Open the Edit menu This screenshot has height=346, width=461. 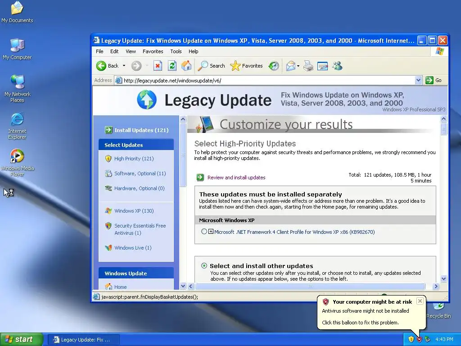tap(114, 51)
